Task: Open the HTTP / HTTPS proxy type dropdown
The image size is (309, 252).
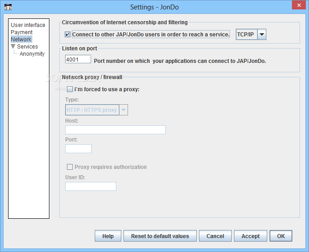Action: pyautogui.click(x=97, y=110)
